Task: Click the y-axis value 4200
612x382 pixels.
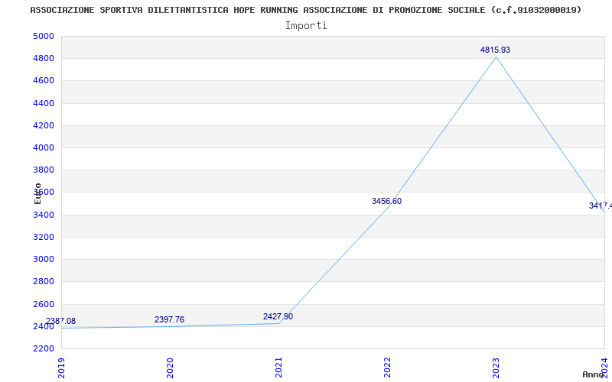Action: coord(44,125)
